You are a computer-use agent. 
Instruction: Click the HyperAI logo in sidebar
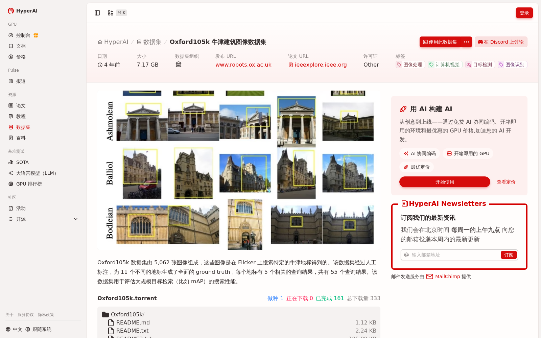[x=23, y=11]
